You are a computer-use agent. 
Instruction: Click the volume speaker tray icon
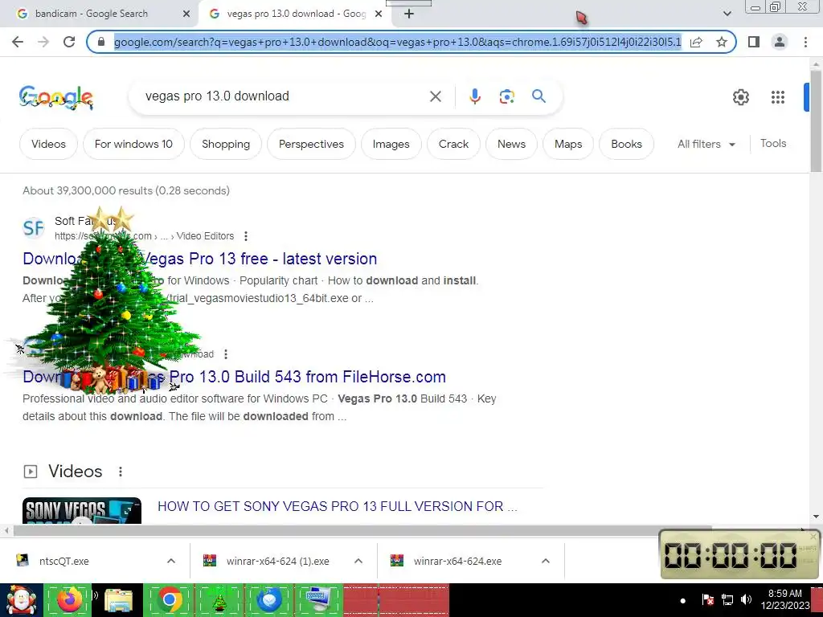point(746,599)
